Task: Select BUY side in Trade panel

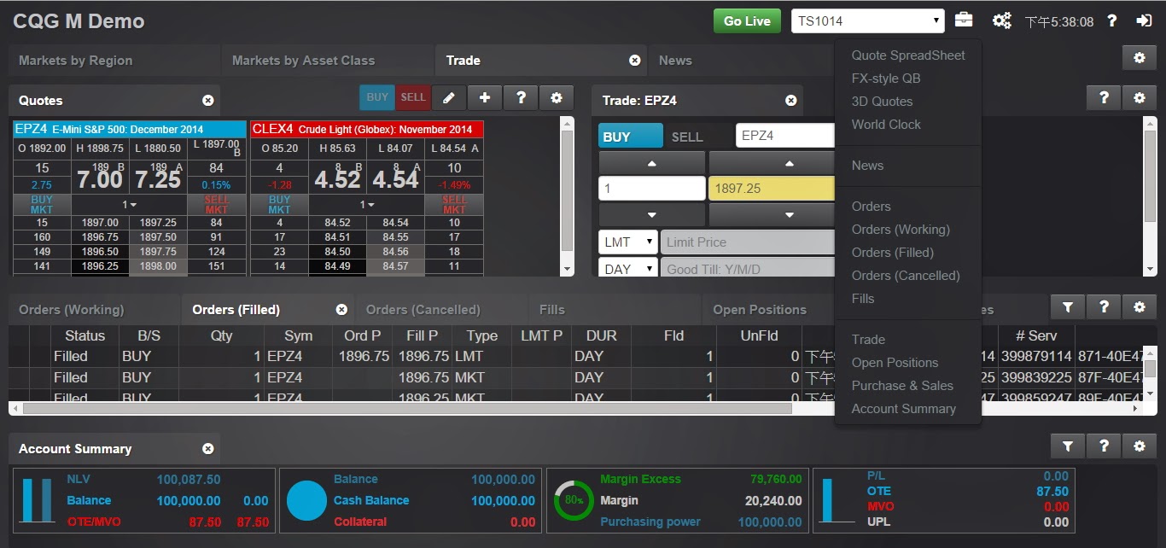Action: click(x=630, y=137)
